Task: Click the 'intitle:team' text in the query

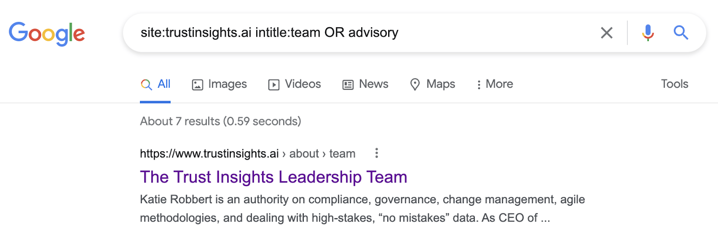Action: 288,33
